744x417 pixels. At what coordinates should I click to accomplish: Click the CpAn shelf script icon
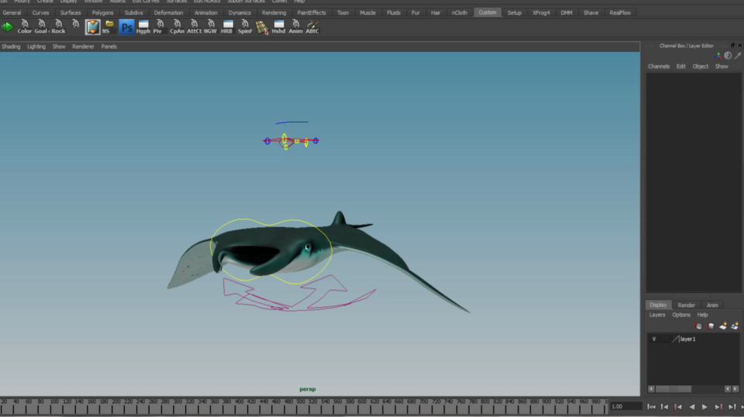[x=177, y=27]
